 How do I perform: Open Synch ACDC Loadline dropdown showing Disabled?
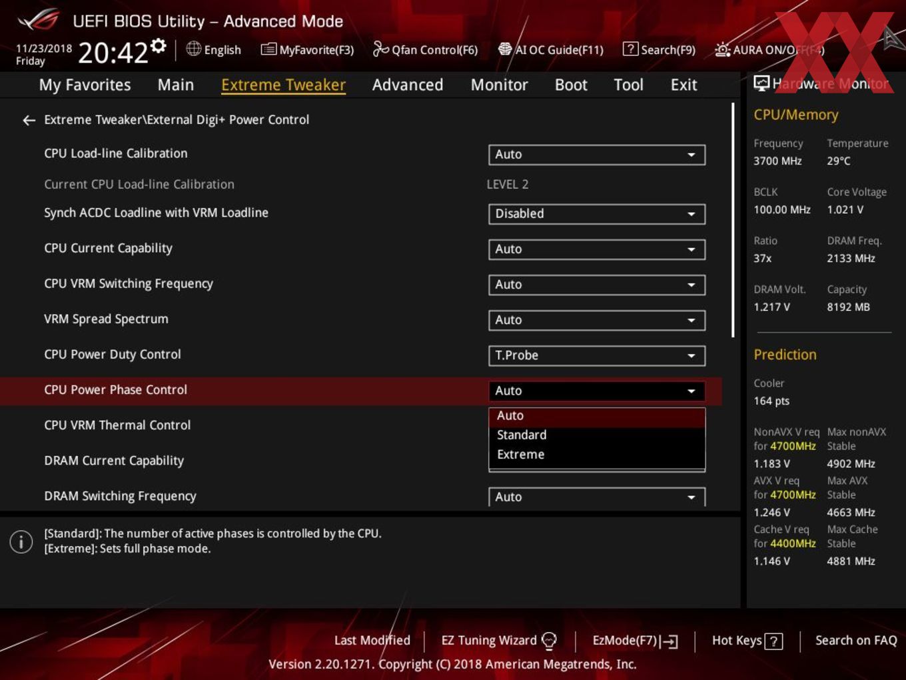597,214
